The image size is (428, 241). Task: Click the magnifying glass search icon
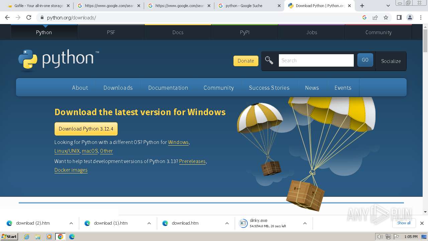point(269,60)
